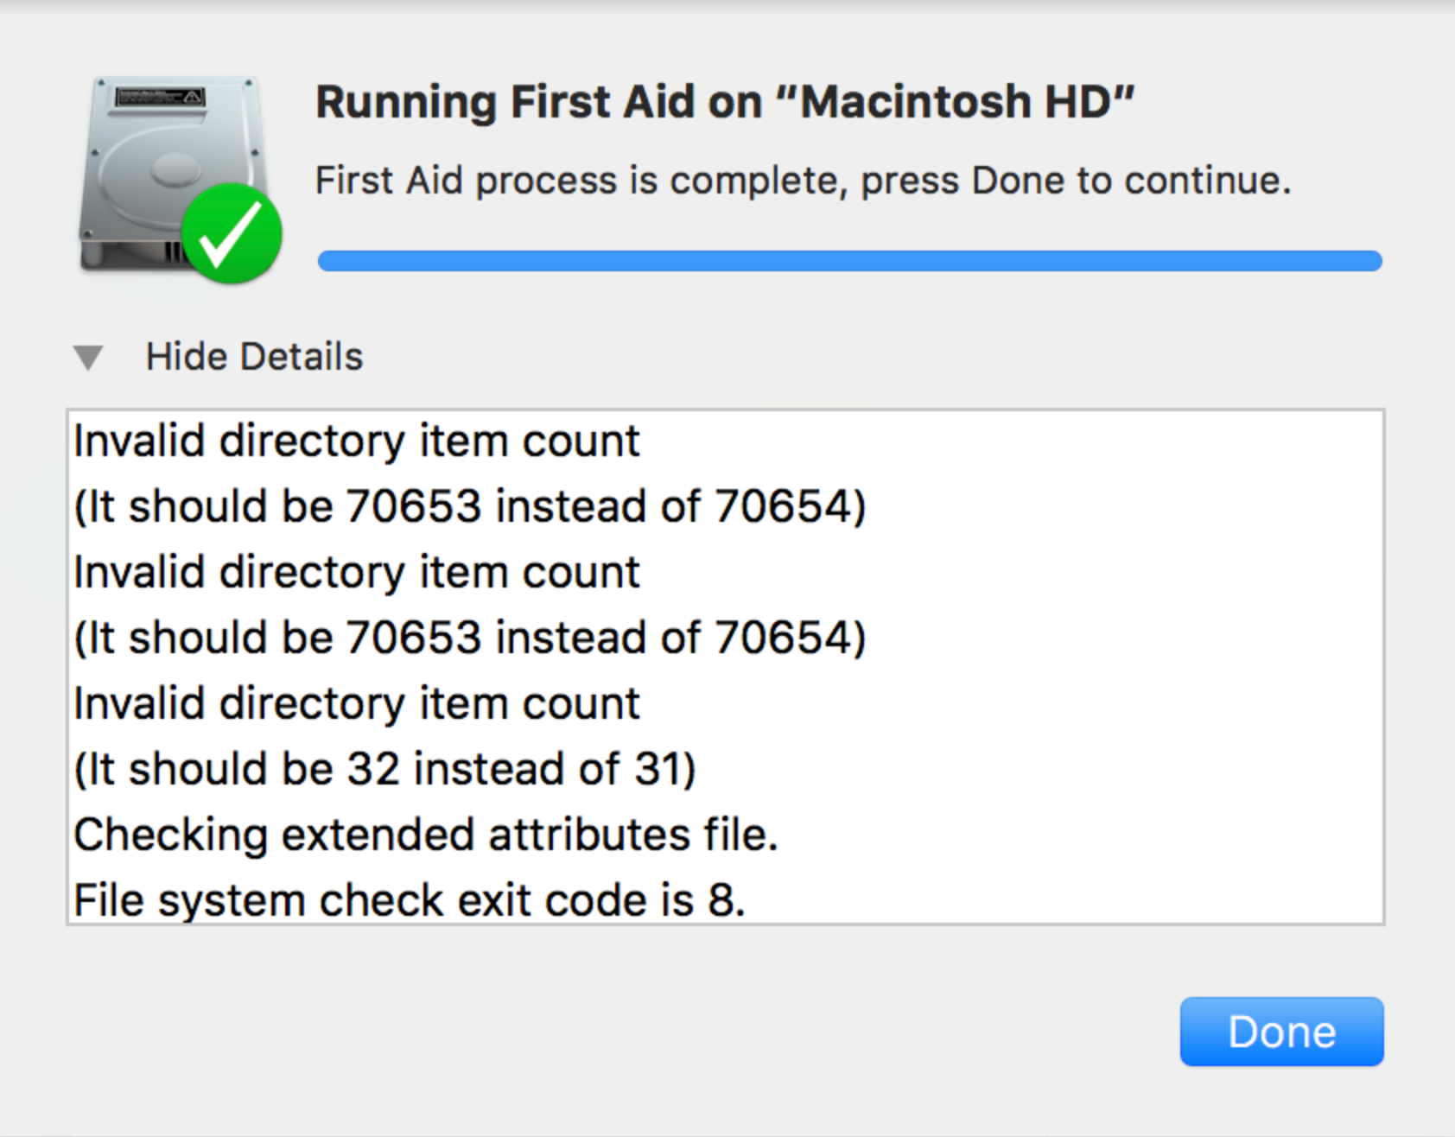Click "File system check exit code is 8" line

409,900
